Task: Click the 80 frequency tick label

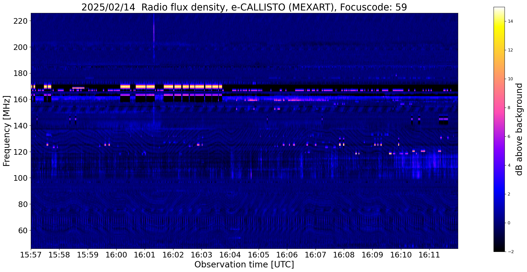Action: (23, 204)
